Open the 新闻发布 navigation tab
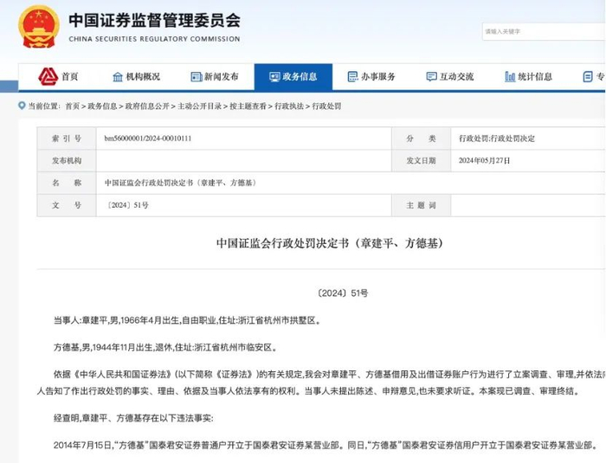606x463 pixels. (x=215, y=77)
